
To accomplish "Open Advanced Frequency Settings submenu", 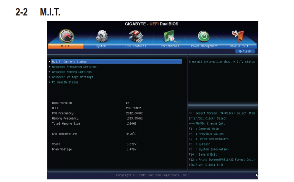I will point(74,67).
